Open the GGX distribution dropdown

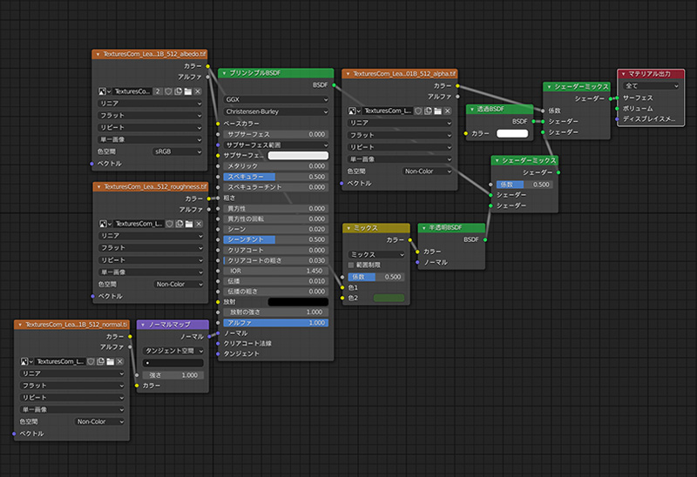click(274, 99)
